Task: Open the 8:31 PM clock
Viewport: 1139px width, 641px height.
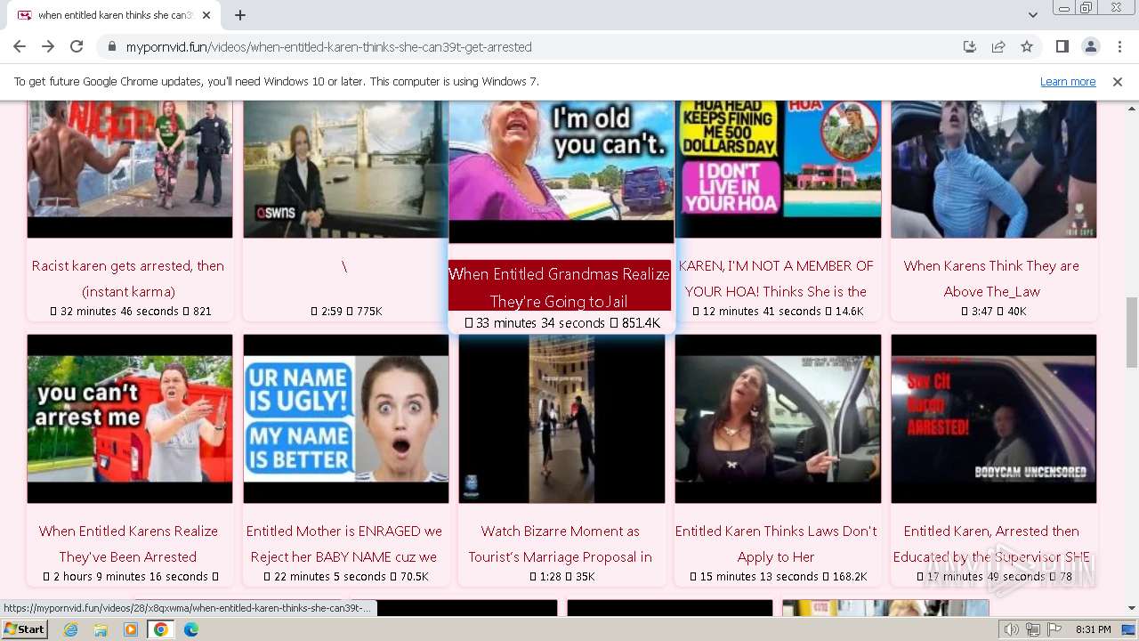Action: pyautogui.click(x=1093, y=629)
